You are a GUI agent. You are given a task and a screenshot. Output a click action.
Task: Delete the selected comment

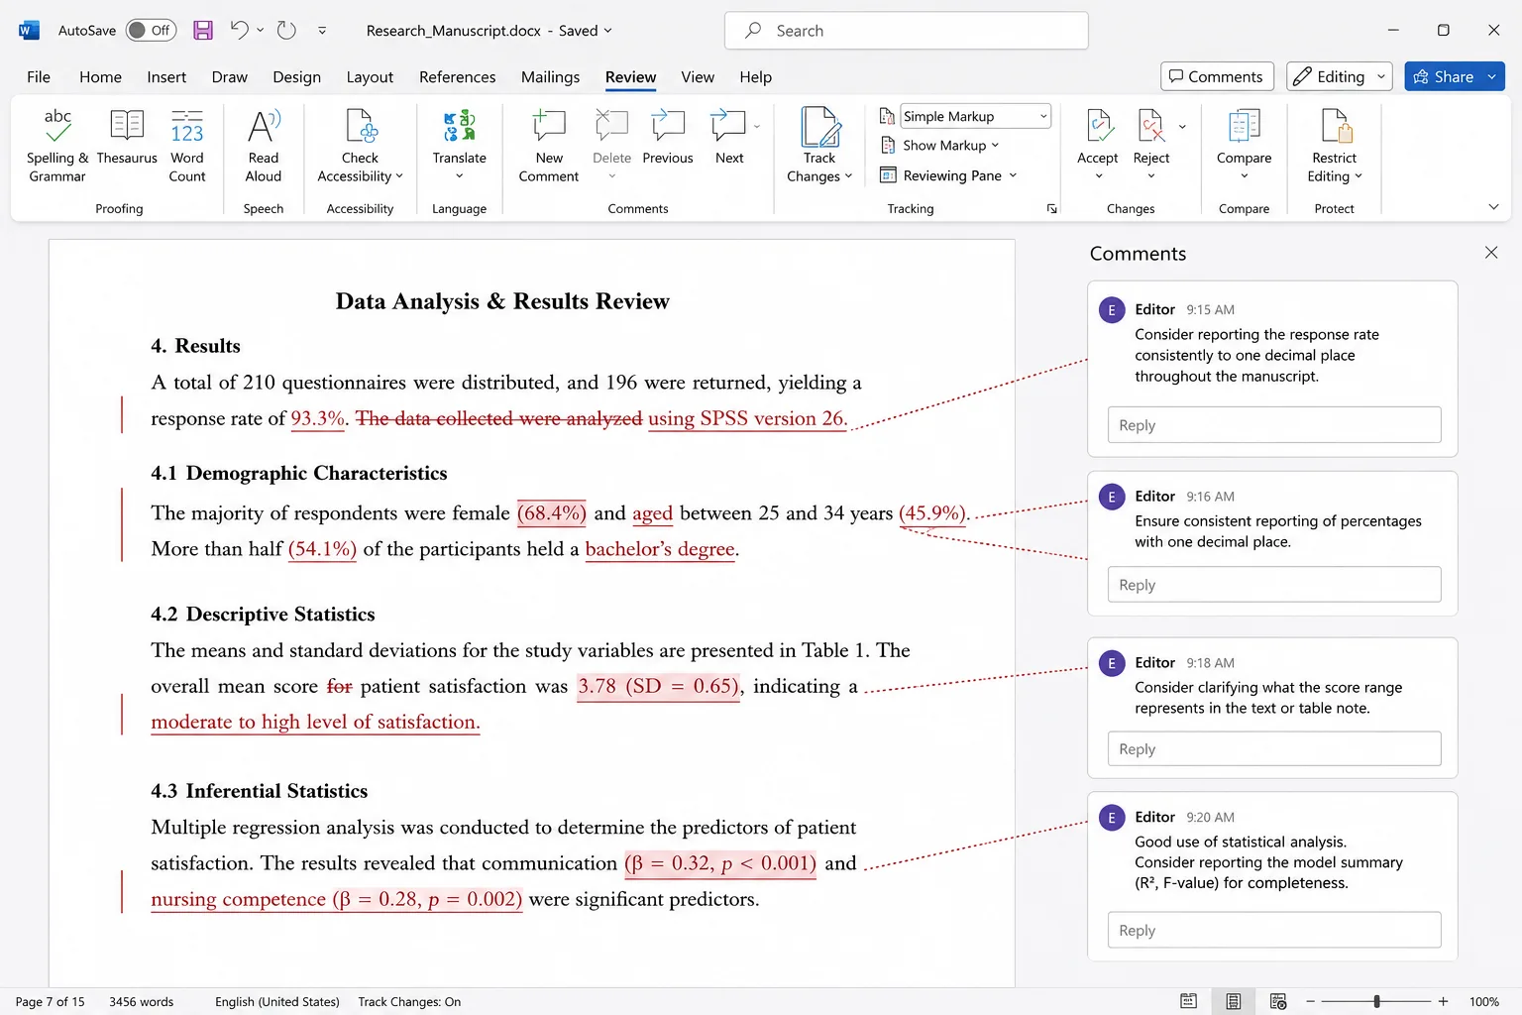pos(611,136)
